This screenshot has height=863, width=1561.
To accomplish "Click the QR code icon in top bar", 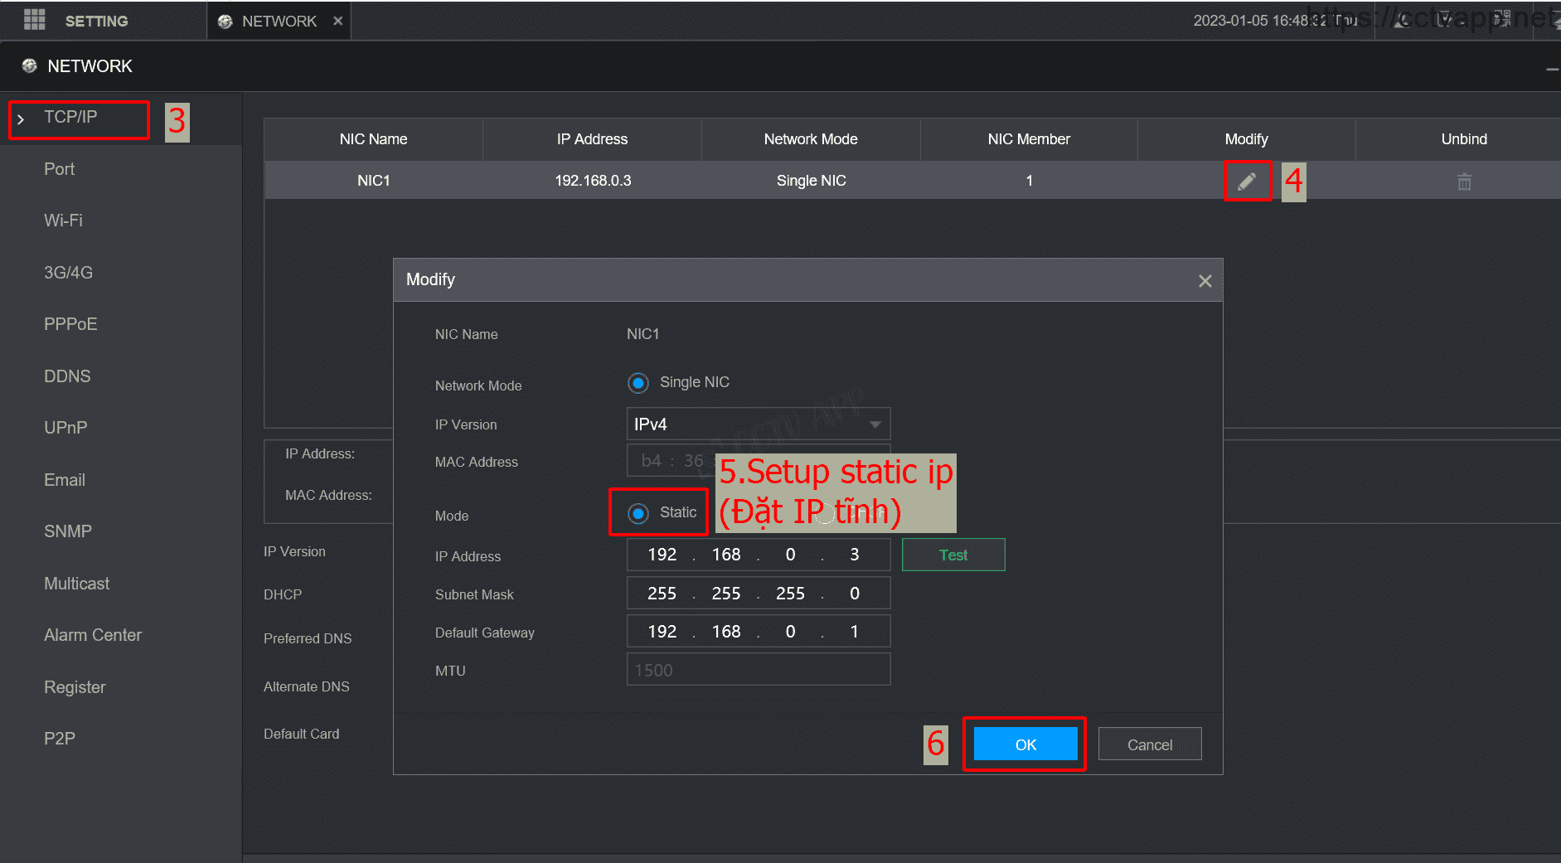I will point(1500,19).
